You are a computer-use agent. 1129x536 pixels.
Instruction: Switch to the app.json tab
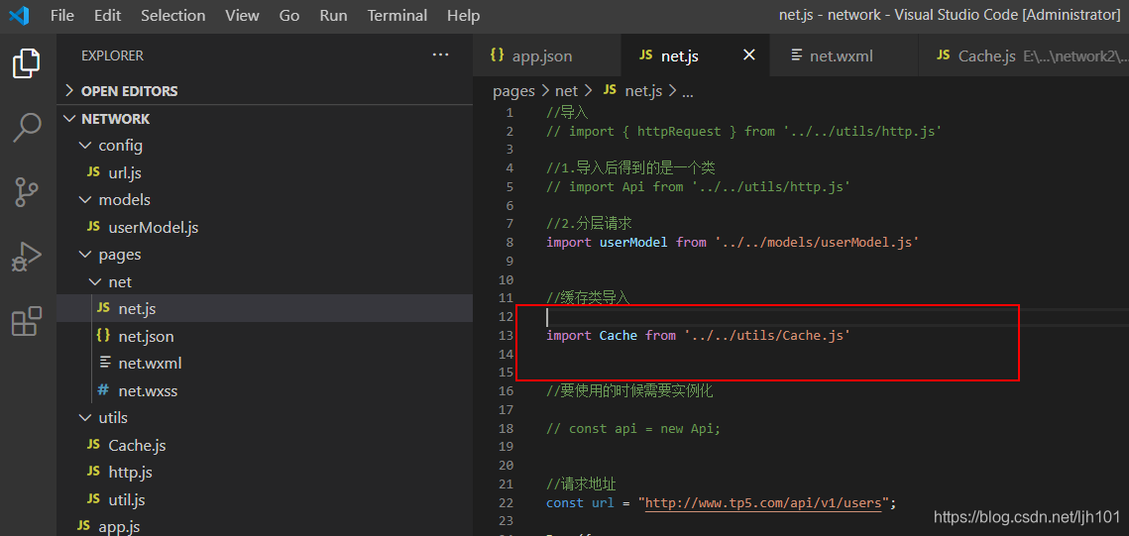546,55
